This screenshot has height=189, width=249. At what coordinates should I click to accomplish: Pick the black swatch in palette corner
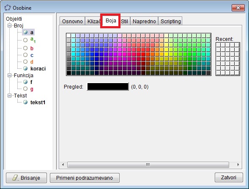69,73
